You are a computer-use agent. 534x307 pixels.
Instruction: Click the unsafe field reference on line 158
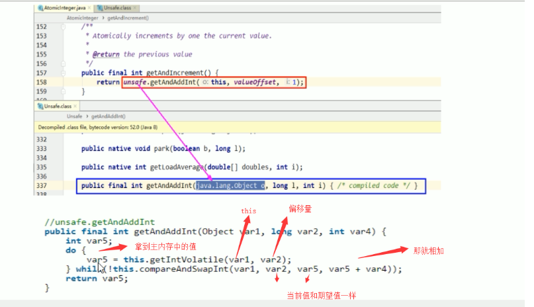coord(135,82)
